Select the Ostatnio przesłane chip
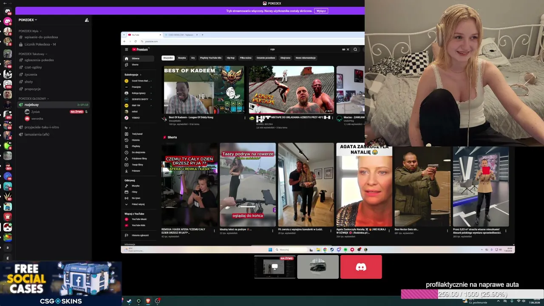The width and height of the screenshot is (544, 306). pos(266,58)
